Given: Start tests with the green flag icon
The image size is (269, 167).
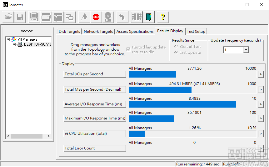Looking at the screenshot, I should point(84,17).
